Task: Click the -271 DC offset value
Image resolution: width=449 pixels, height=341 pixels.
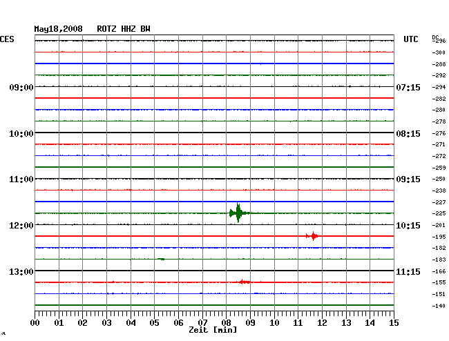Action: (439, 144)
